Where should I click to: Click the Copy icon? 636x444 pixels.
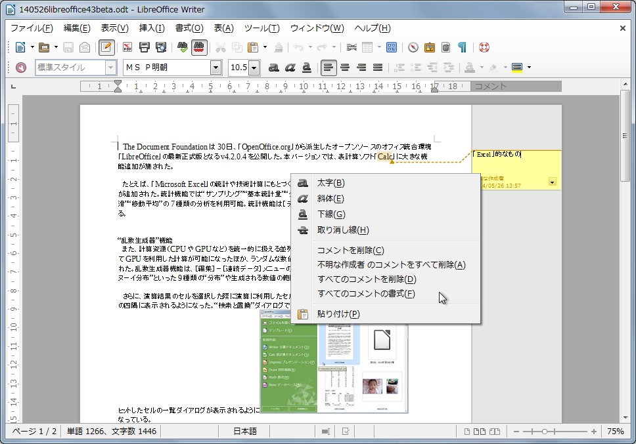point(237,47)
